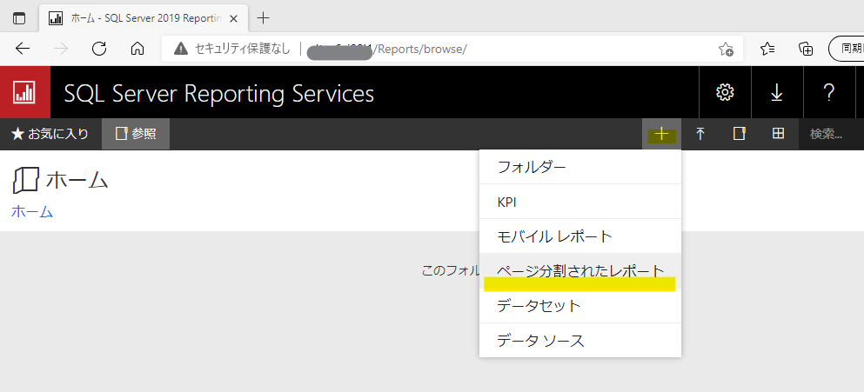Switch view using the tiles grid icon
Image resolution: width=864 pixels, height=392 pixels.
coord(778,134)
